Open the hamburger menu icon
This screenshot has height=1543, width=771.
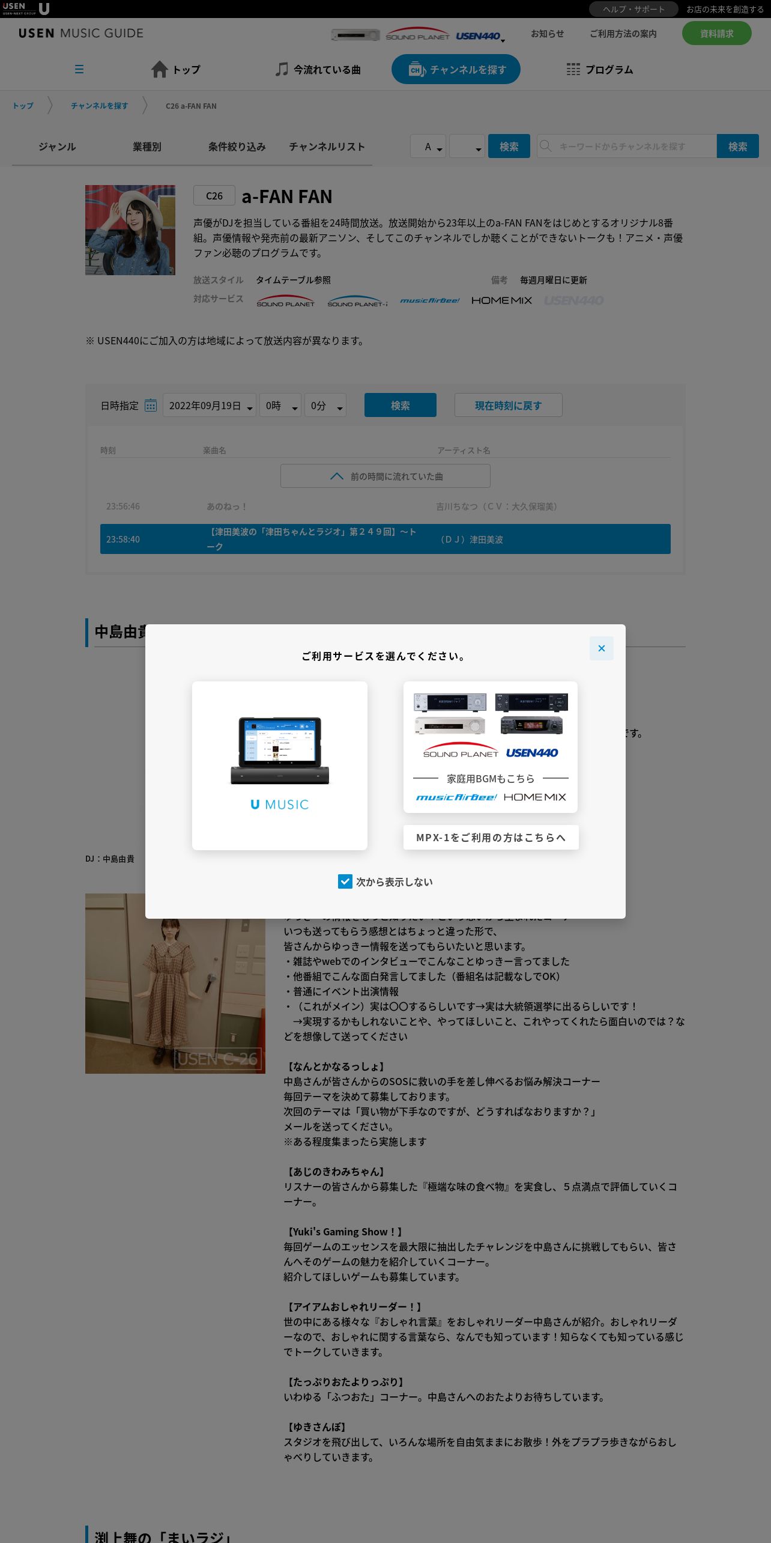(x=79, y=69)
